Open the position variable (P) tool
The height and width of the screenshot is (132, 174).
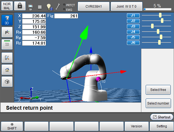pyautogui.click(x=7, y=32)
